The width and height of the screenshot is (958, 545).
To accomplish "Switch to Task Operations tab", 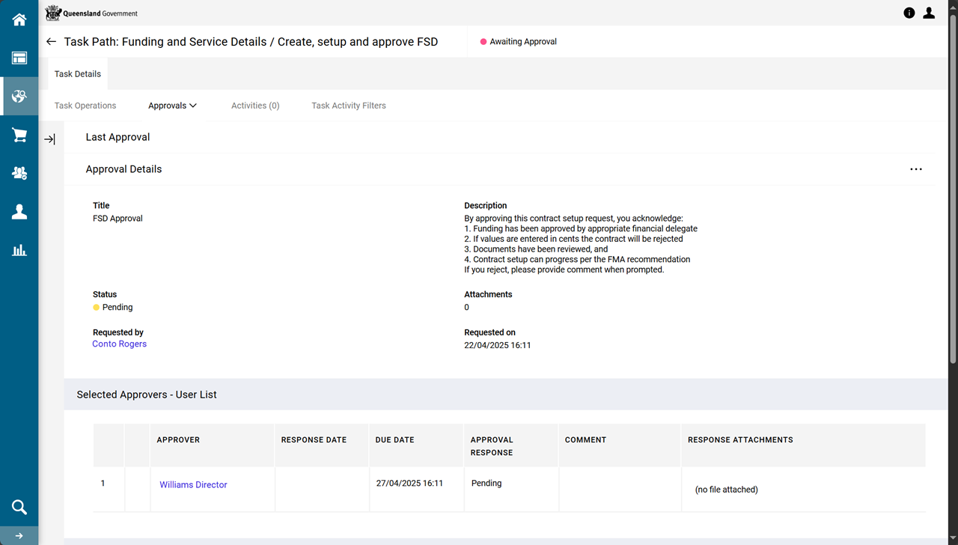I will click(x=85, y=106).
